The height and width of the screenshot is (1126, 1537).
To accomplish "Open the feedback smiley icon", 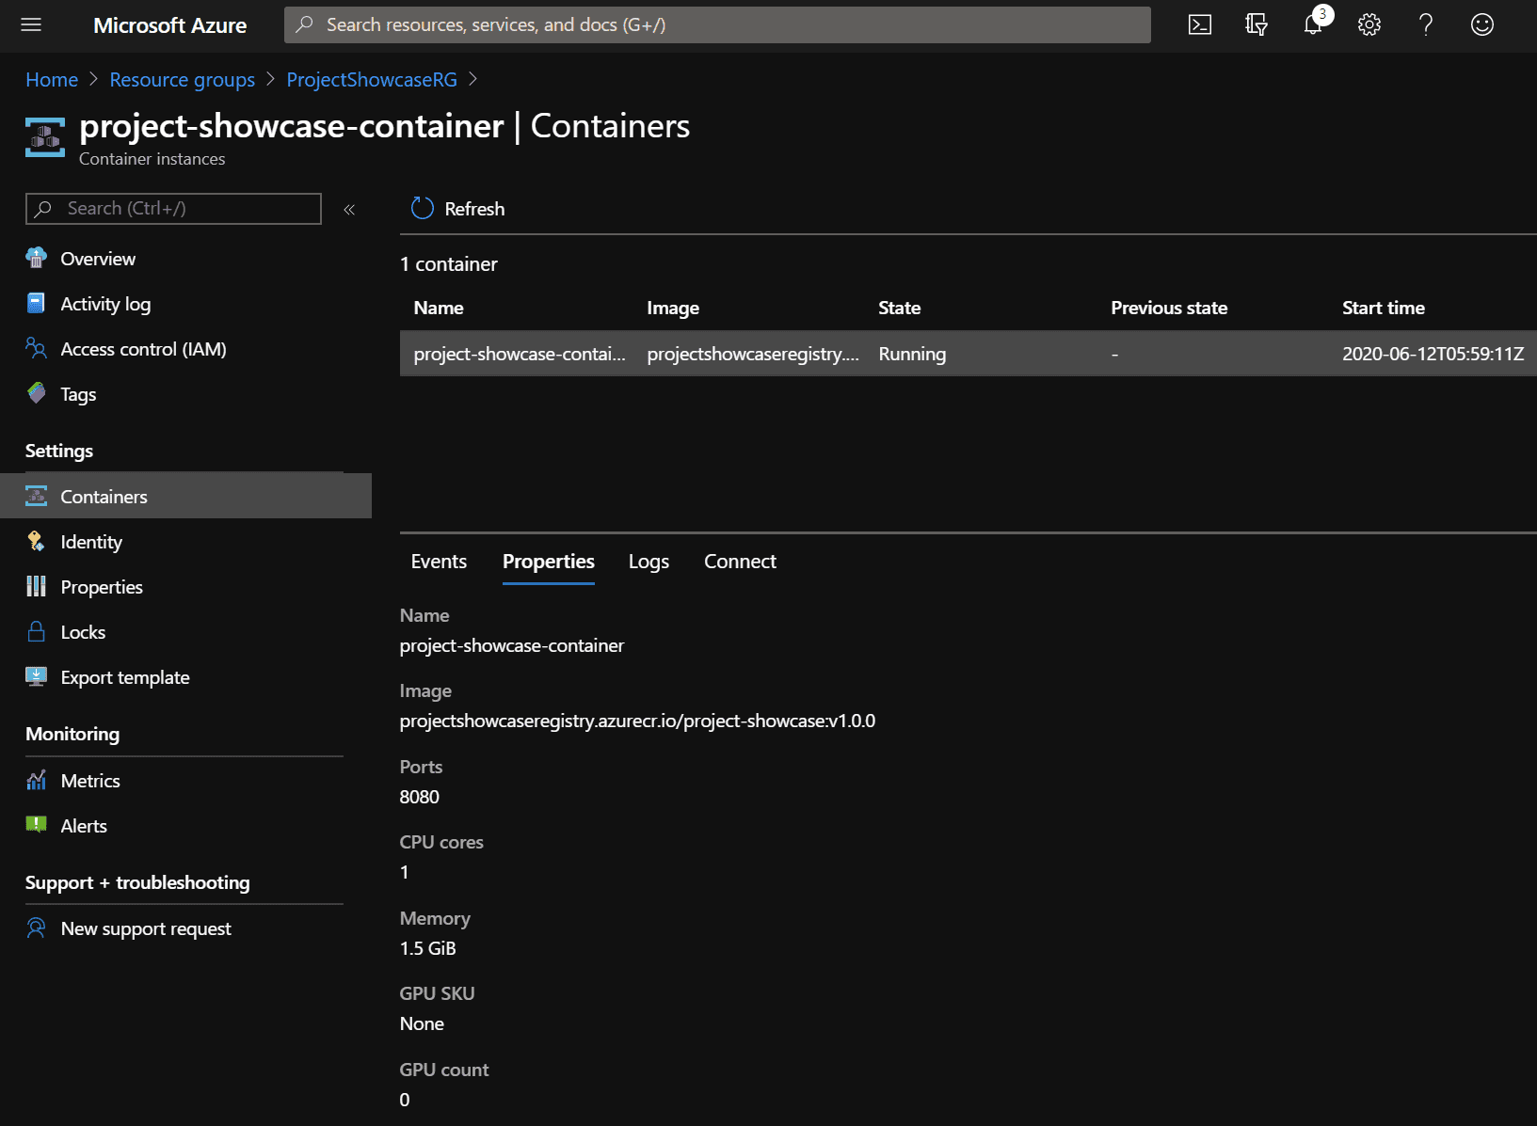I will point(1482,25).
